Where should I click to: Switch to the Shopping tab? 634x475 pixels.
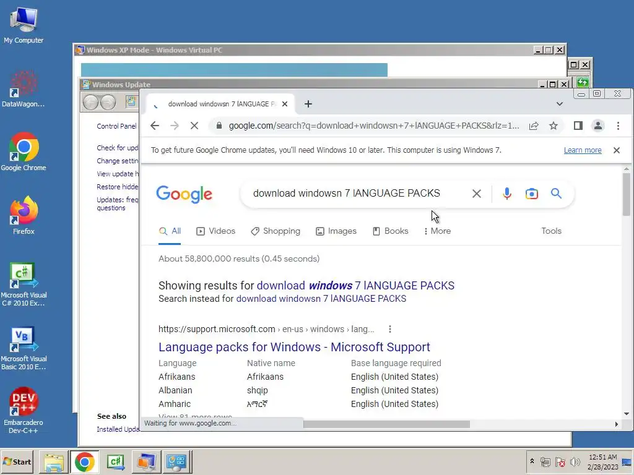click(276, 231)
